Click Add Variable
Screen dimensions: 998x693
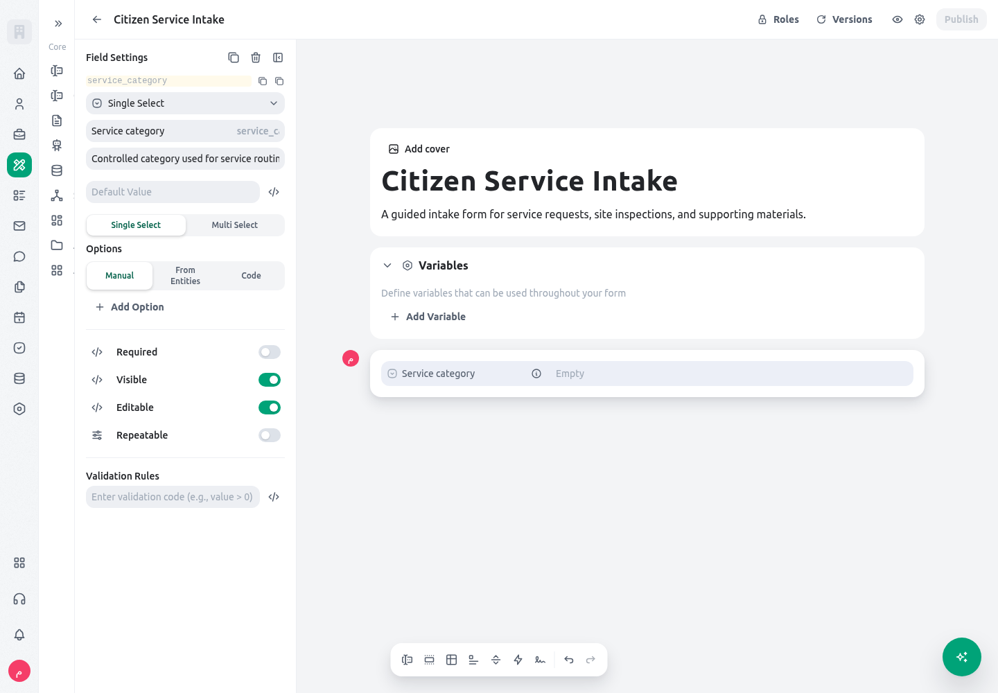coord(428,317)
